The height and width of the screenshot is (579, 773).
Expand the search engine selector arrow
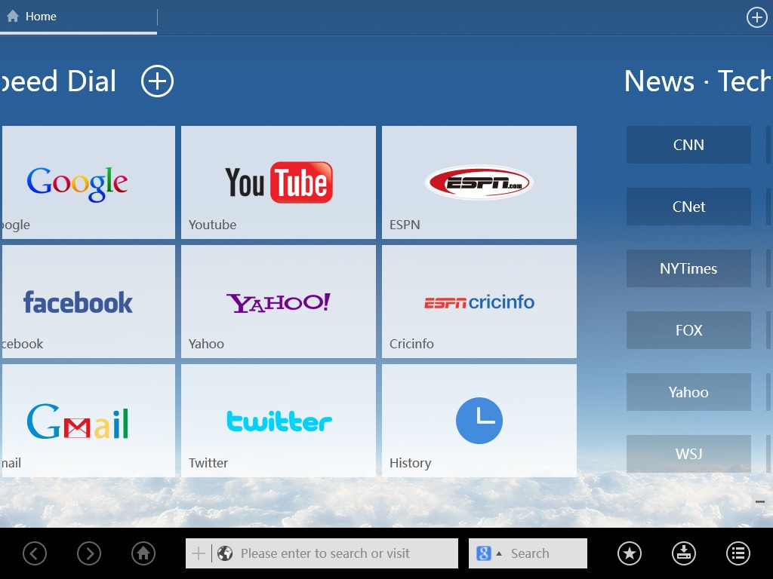tap(499, 553)
